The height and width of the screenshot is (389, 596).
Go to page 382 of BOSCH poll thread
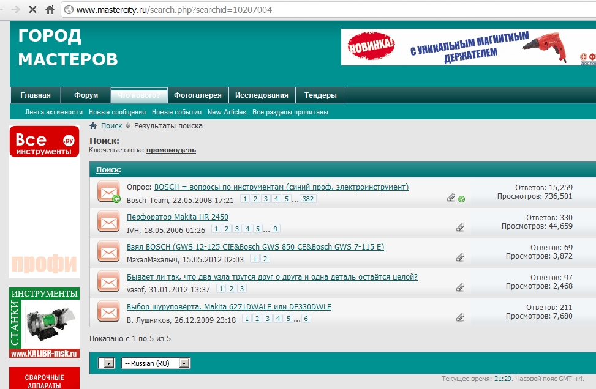tap(308, 199)
